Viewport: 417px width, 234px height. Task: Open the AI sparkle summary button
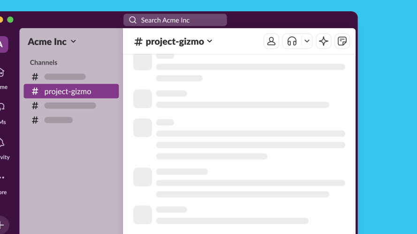click(323, 41)
